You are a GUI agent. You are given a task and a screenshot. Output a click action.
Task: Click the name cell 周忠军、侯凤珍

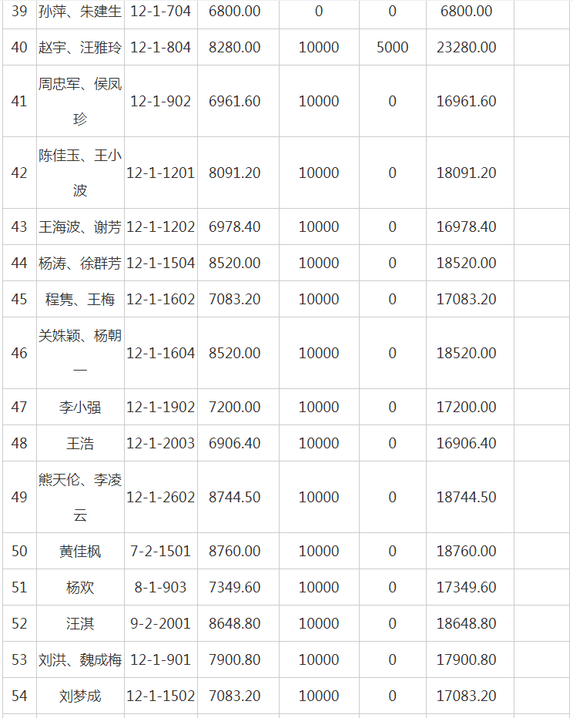80,101
